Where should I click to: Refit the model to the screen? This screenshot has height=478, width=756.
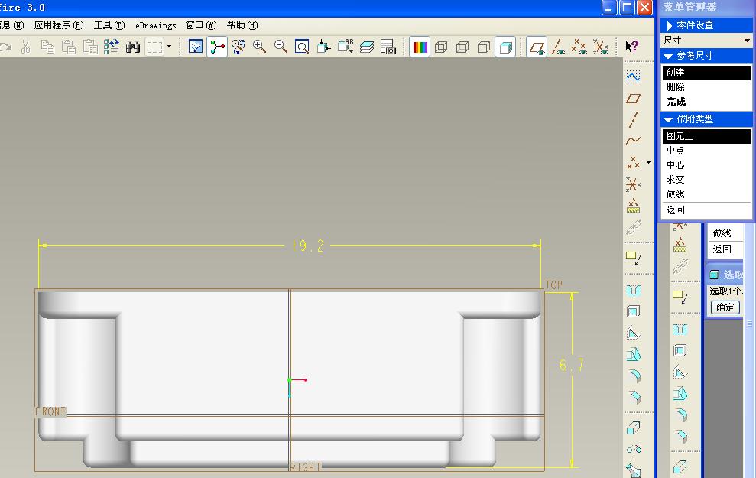[x=302, y=47]
